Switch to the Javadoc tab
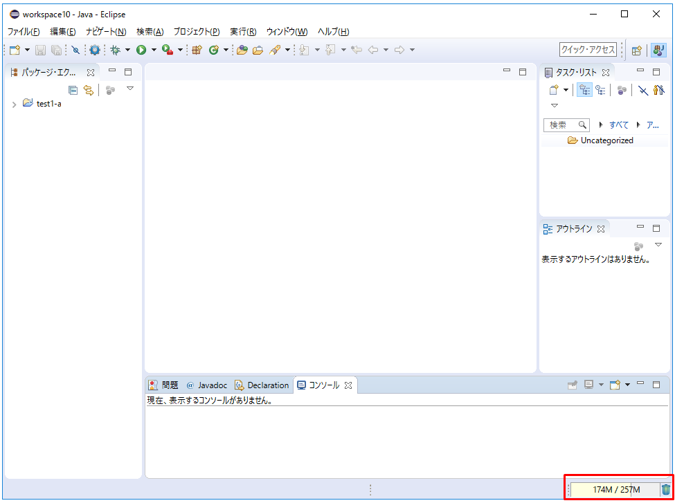The width and height of the screenshot is (675, 503). click(206, 385)
